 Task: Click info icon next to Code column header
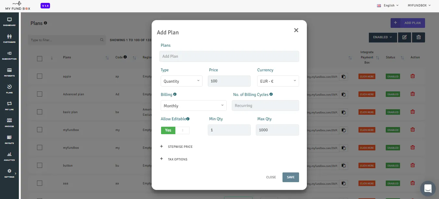pos(125,57)
